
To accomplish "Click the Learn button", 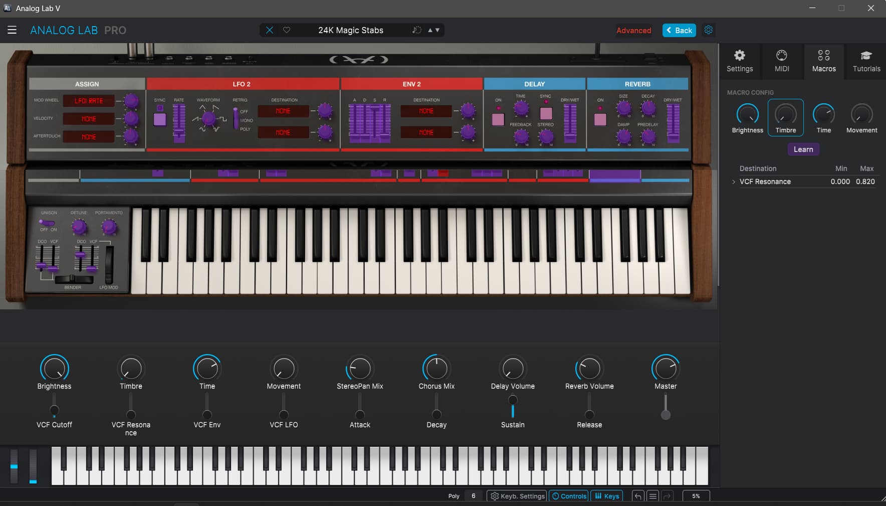I will click(x=803, y=149).
